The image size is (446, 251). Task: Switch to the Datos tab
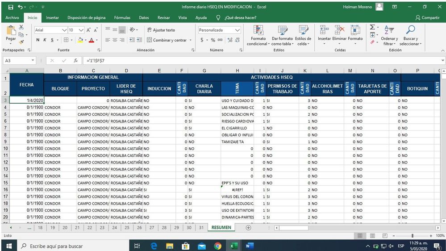(x=144, y=18)
